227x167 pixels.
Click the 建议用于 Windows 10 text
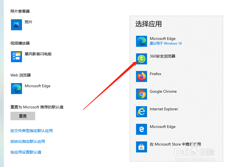pos(166,43)
